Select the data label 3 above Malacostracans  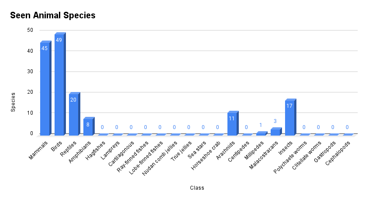pos(275,121)
